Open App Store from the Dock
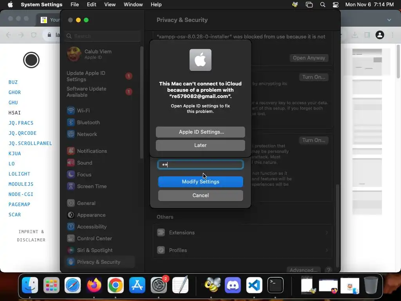This screenshot has width=401, height=301. point(137,285)
